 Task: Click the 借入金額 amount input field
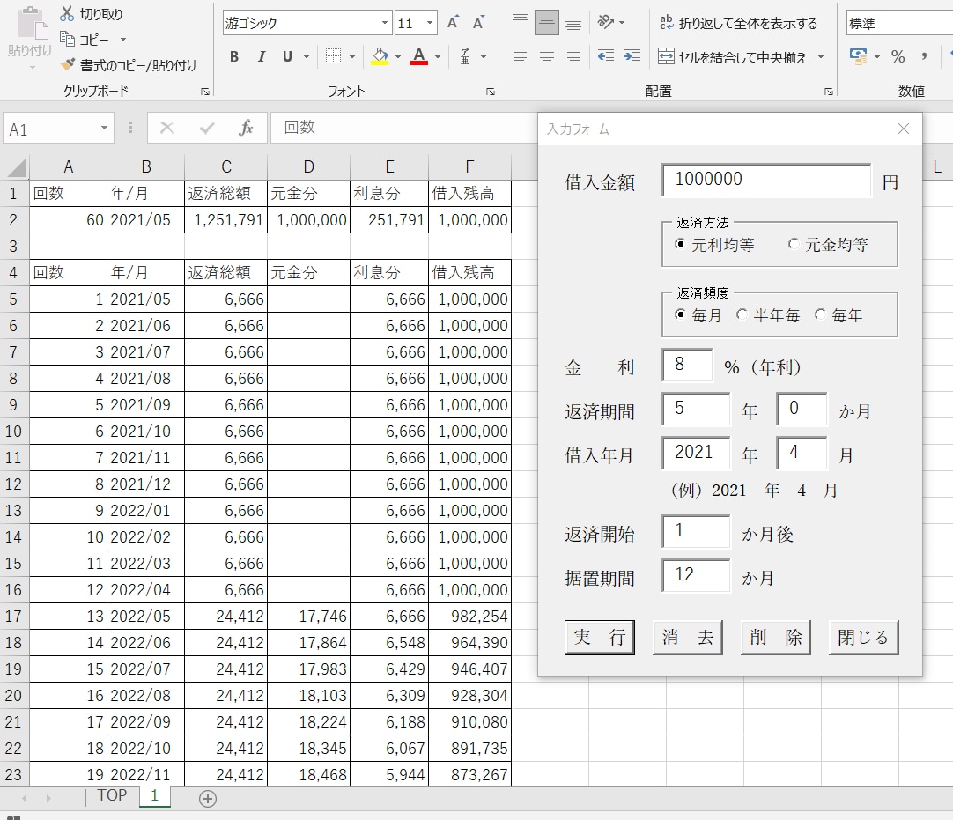click(x=766, y=180)
